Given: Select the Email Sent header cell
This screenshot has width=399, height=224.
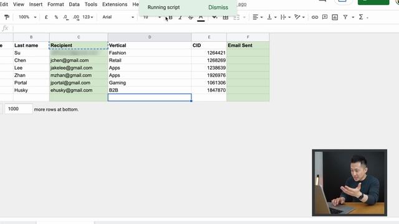Looking at the screenshot, I should click(x=248, y=45).
